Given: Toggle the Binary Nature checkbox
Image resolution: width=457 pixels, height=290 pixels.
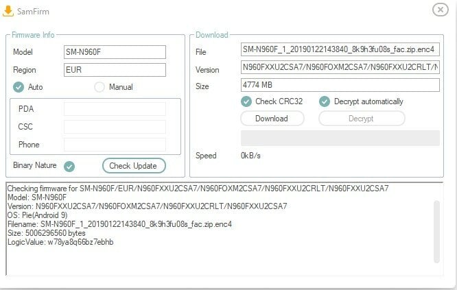Looking at the screenshot, I should [69, 167].
